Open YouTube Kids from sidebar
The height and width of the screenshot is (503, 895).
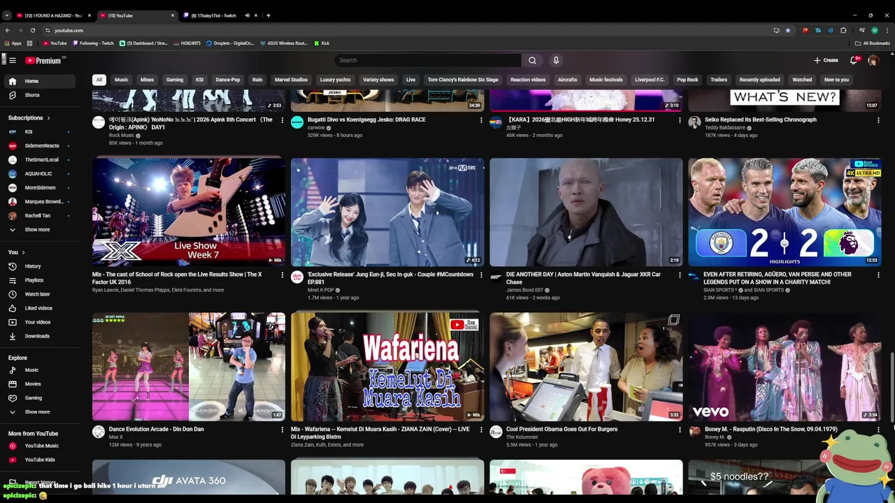tap(40, 460)
